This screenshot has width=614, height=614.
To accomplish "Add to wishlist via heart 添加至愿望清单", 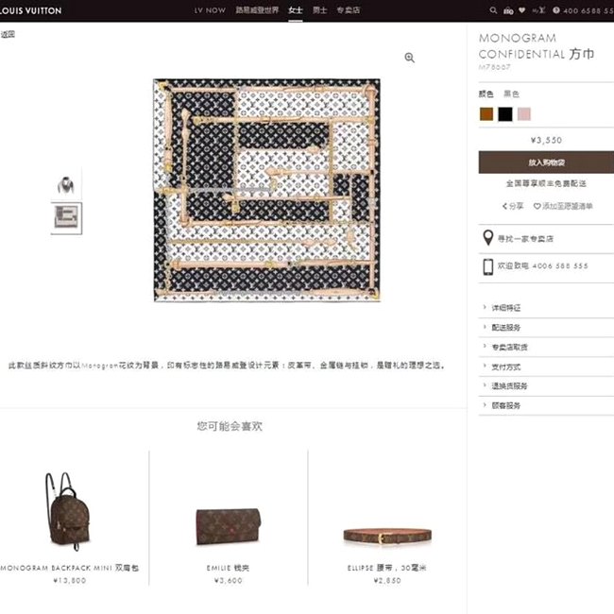I will coord(563,206).
